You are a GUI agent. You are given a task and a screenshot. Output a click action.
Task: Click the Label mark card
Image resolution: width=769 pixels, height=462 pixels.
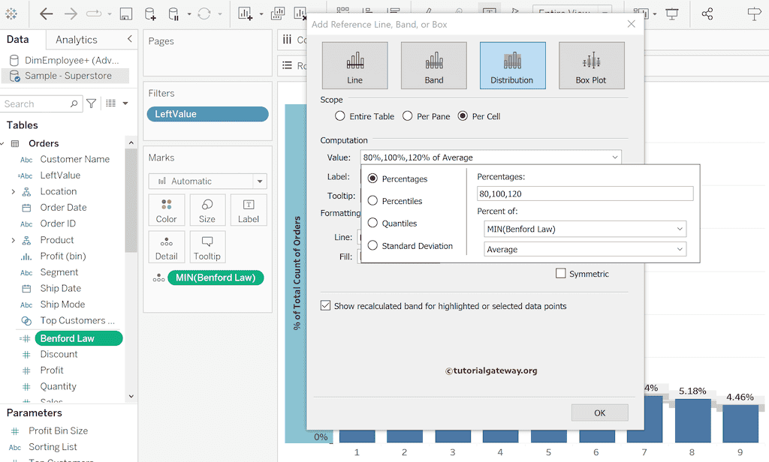pos(249,209)
